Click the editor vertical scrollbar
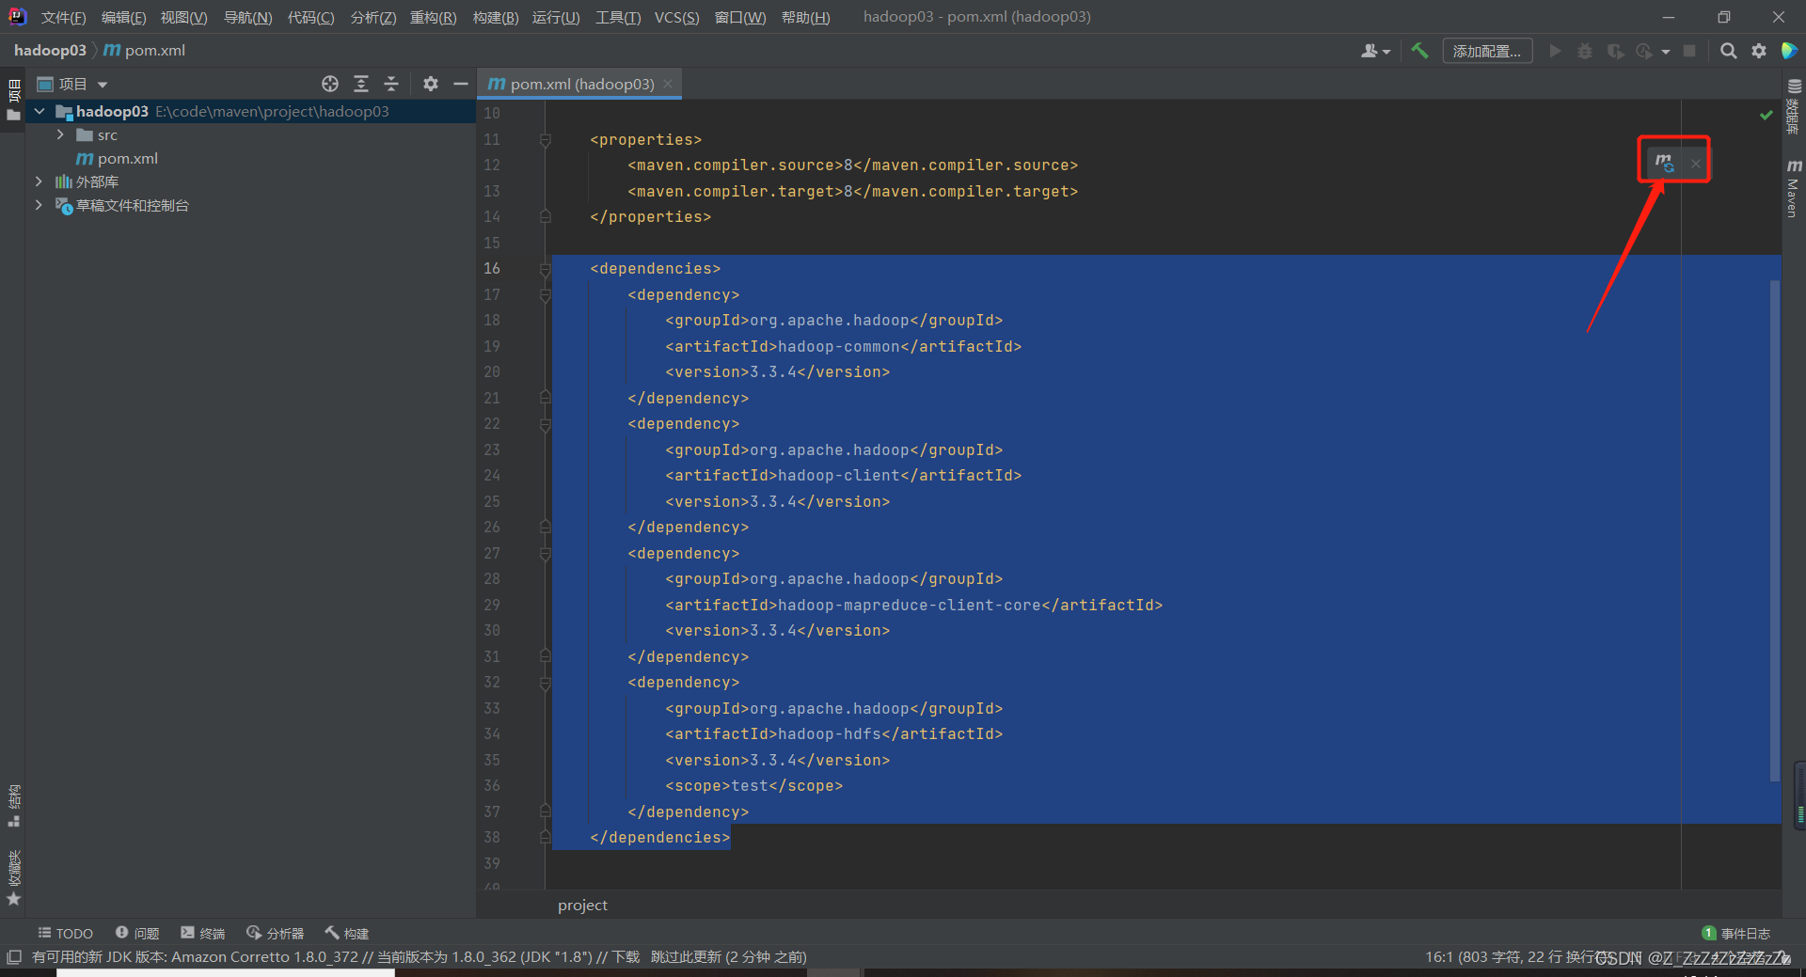This screenshot has width=1806, height=977. click(x=1775, y=531)
